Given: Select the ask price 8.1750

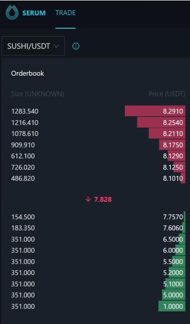Looking at the screenshot, I should (173, 145).
